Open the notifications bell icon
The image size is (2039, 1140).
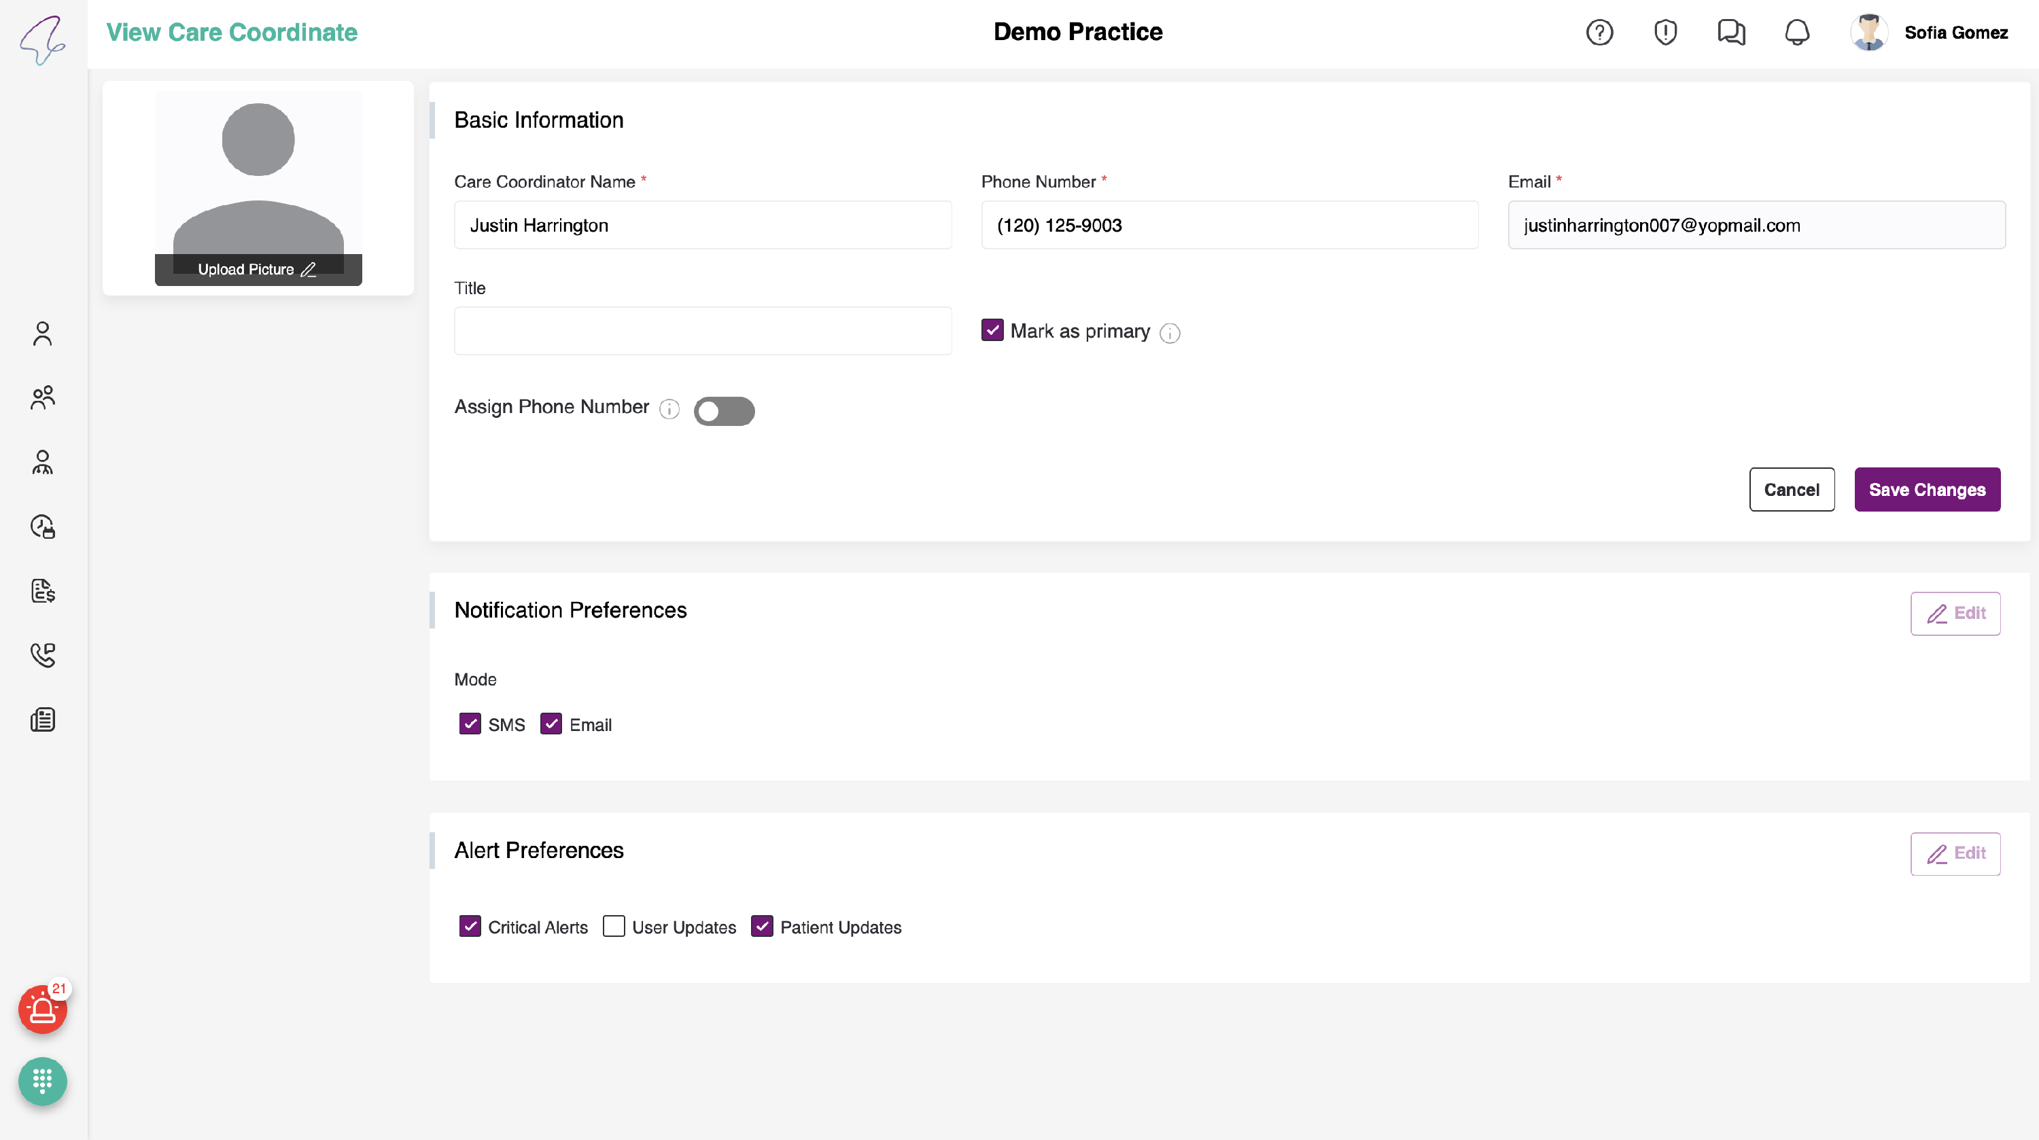[x=1797, y=33]
